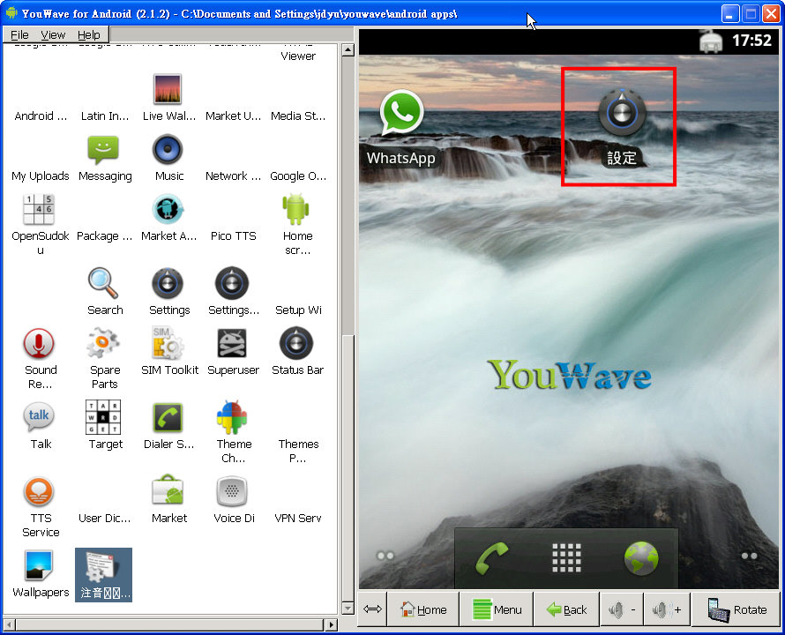Viewport: 785px width, 635px height.
Task: Click the horizontal scrollbar right arrow
Action: 331,624
